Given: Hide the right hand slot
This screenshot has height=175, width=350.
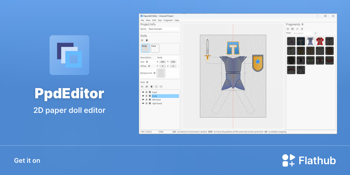Looking at the screenshot, I should (143, 104).
